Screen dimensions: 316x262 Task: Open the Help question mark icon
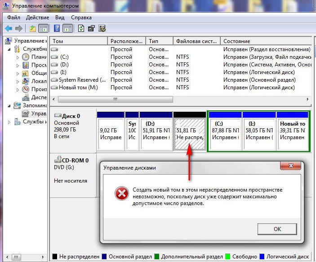(x=57, y=28)
